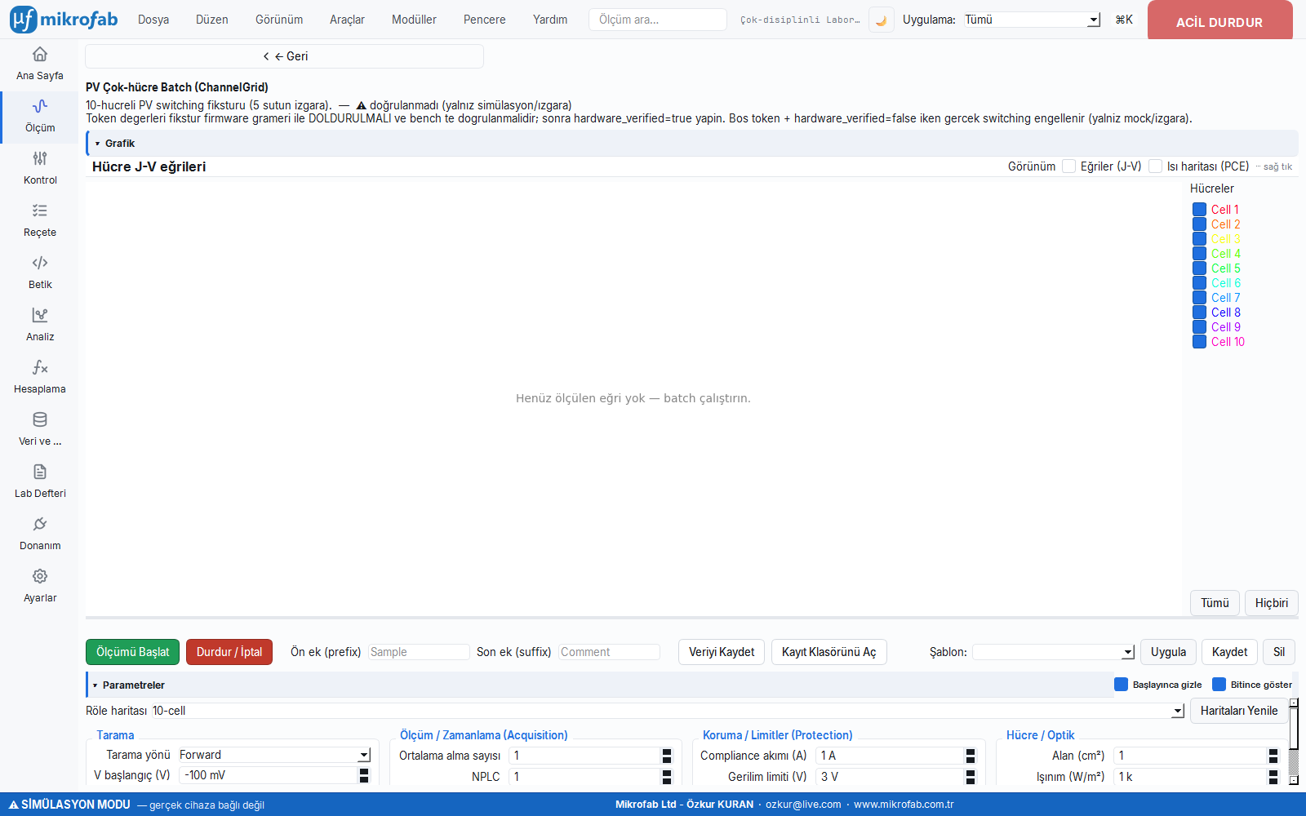Toggle Cell 1 visibility checkbox
Screen dimensions: 1306x816
coord(1199,210)
